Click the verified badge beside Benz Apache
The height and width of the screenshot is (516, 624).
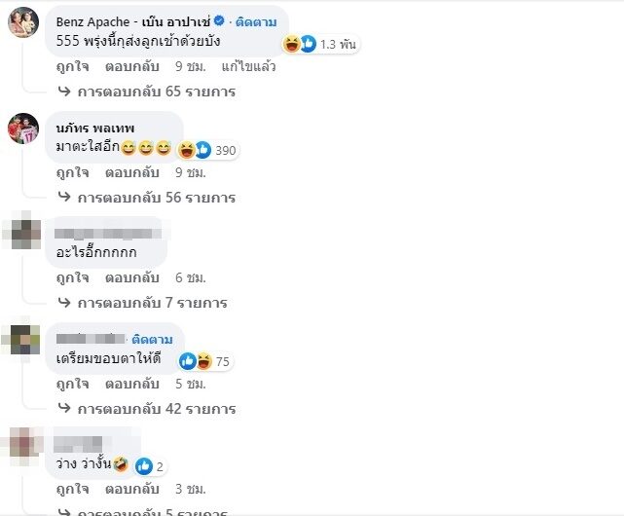(219, 20)
